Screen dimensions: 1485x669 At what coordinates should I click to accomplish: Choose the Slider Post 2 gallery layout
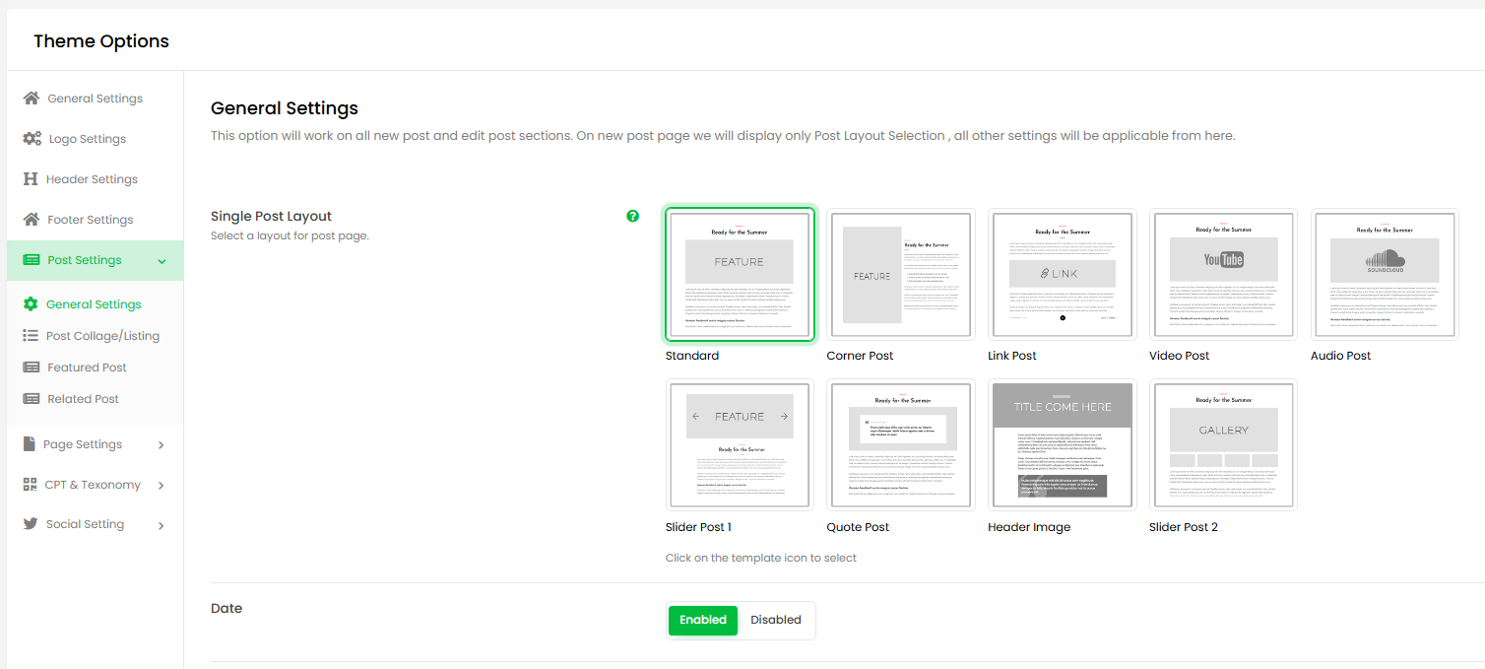[1223, 445]
